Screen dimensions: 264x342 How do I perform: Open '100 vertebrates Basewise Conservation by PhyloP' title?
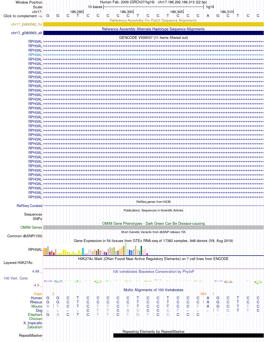click(153, 271)
